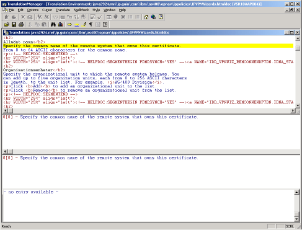Maximize the inner Translation window
The height and width of the screenshot is (230, 302).
click(x=291, y=32)
